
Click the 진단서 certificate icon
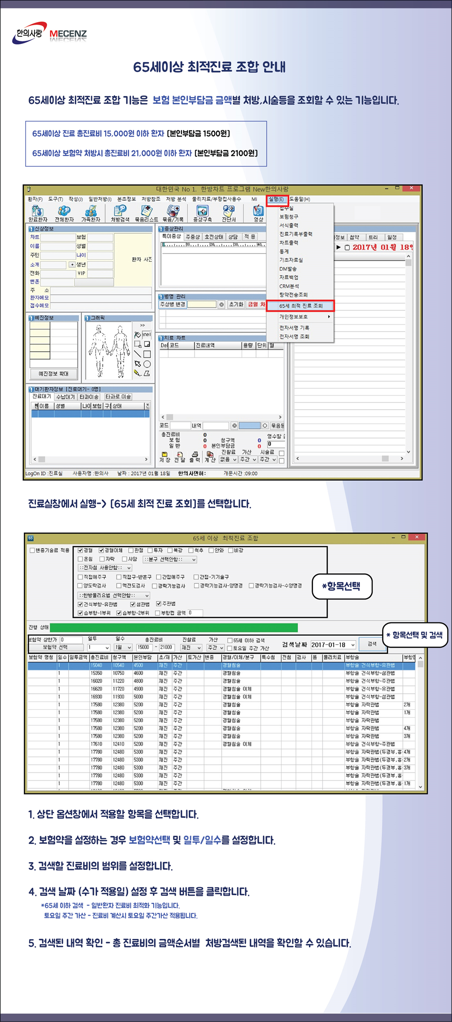(229, 211)
